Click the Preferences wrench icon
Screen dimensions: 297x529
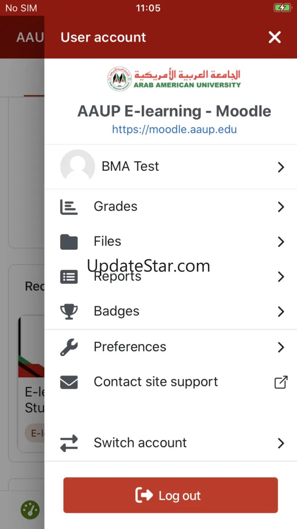pyautogui.click(x=69, y=347)
